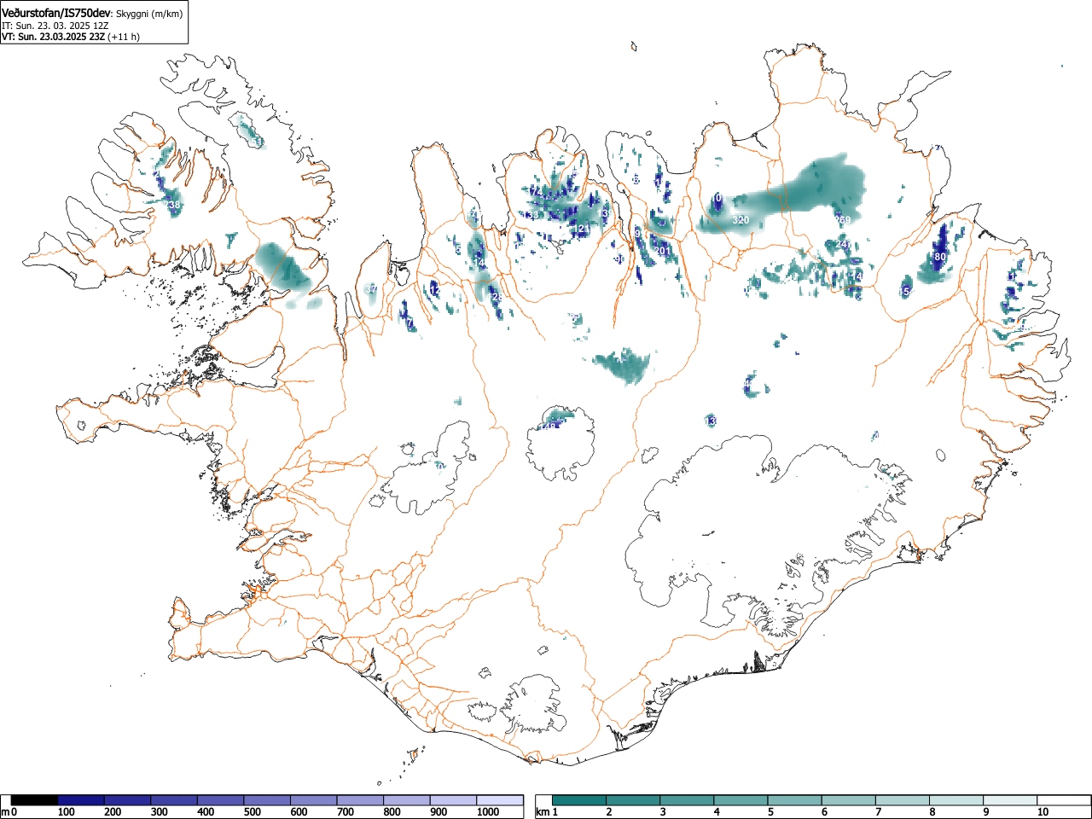Viewport: 1092px width, 819px height.
Task: Click the 28 visibility value
Action: (497, 297)
